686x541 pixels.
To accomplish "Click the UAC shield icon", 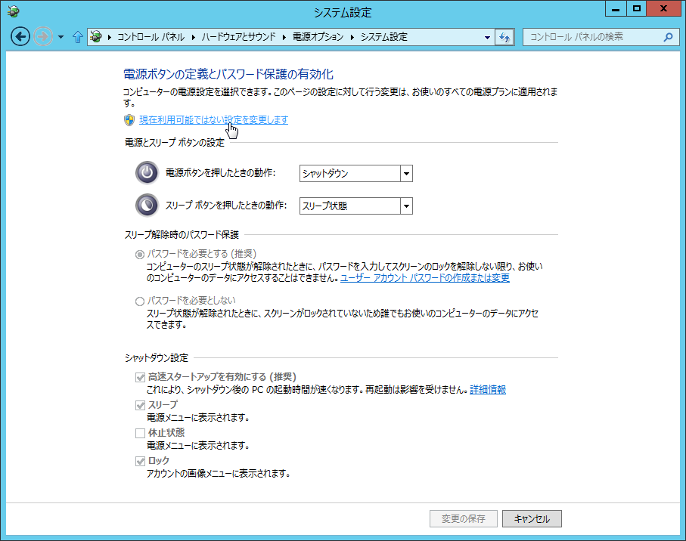I will click(x=129, y=120).
